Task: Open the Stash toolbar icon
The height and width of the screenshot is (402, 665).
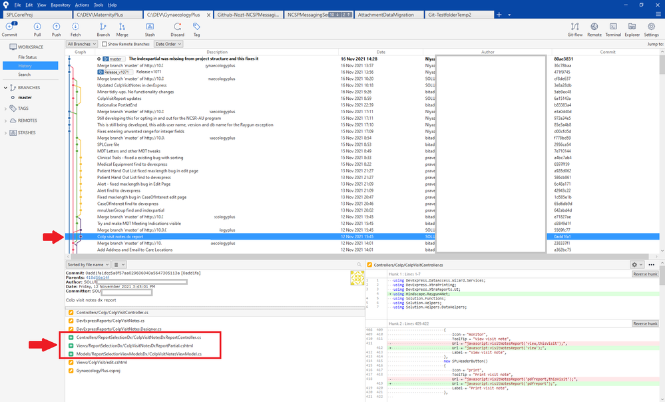Action: click(x=150, y=29)
